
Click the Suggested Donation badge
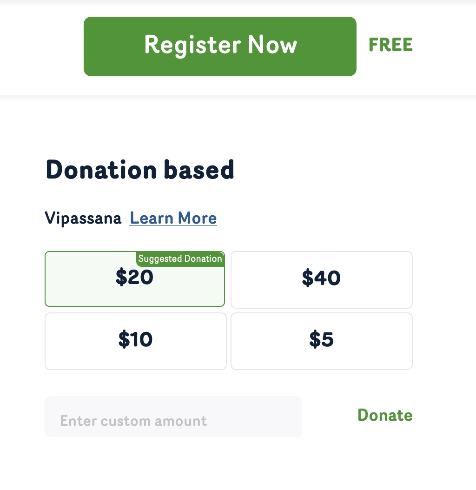click(180, 259)
